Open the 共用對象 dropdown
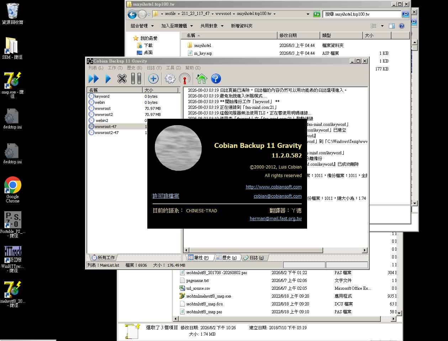Image resolution: width=448 pixels, height=341 pixels. click(212, 26)
